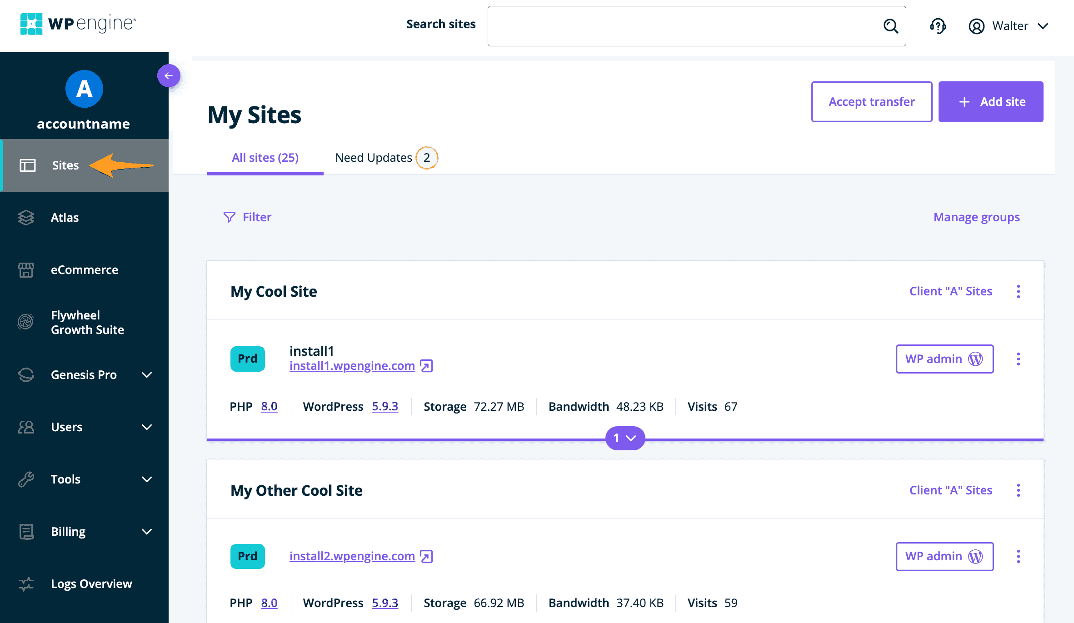1074x623 pixels.
Task: Open Flywheel Growth Suite in sidebar
Action: tap(87, 323)
